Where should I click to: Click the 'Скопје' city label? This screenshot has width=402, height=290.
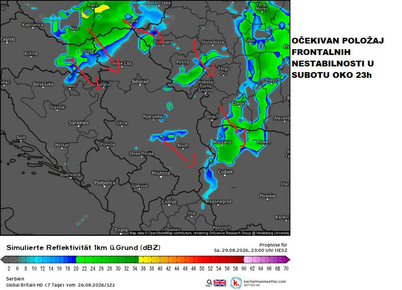[x=169, y=202]
